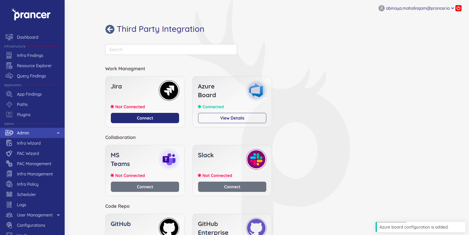
Task: Connect MS Teams integration
Action: 145,187
